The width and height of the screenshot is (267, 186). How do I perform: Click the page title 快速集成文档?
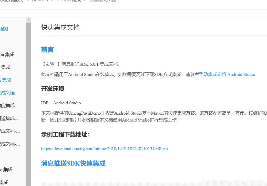click(x=60, y=27)
